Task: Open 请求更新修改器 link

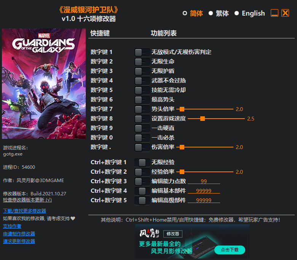Action: pyautogui.click(x=19, y=241)
